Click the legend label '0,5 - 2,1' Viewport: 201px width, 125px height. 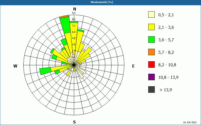pos(166,15)
